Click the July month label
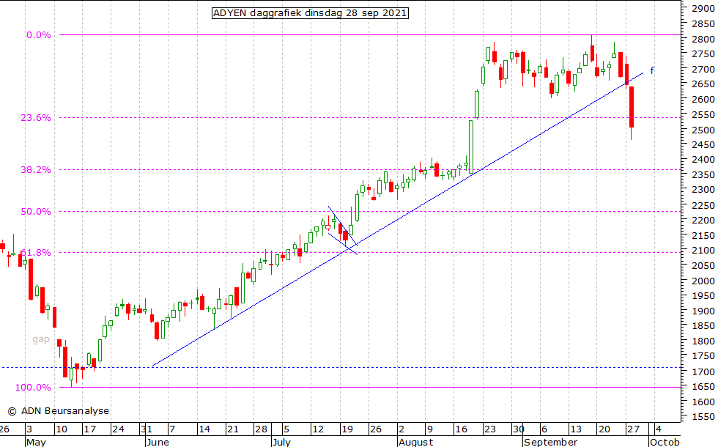 281,443
